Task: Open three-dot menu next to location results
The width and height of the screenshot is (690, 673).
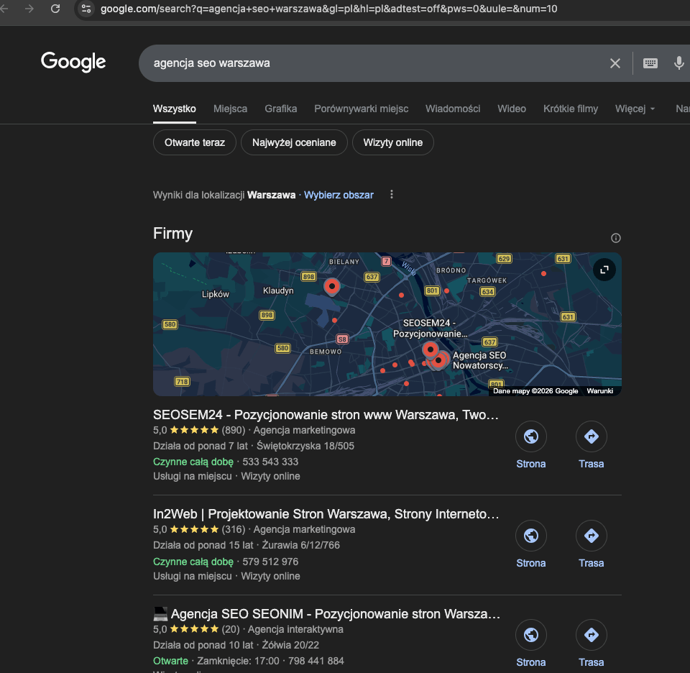Action: point(392,195)
